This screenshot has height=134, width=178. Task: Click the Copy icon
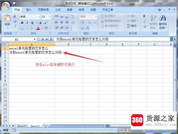(x=15, y=21)
